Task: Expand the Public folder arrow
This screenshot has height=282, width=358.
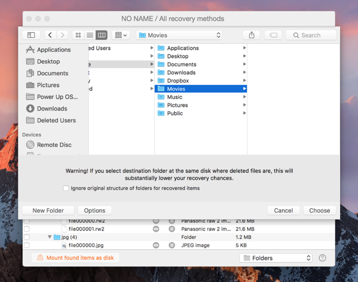Action: point(244,113)
